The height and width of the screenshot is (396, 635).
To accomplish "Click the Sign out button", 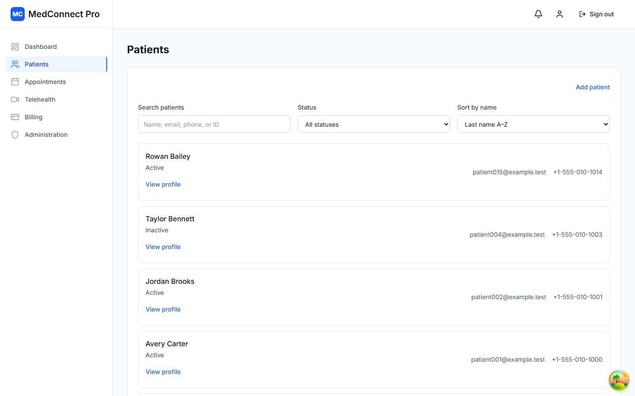I will [x=596, y=14].
